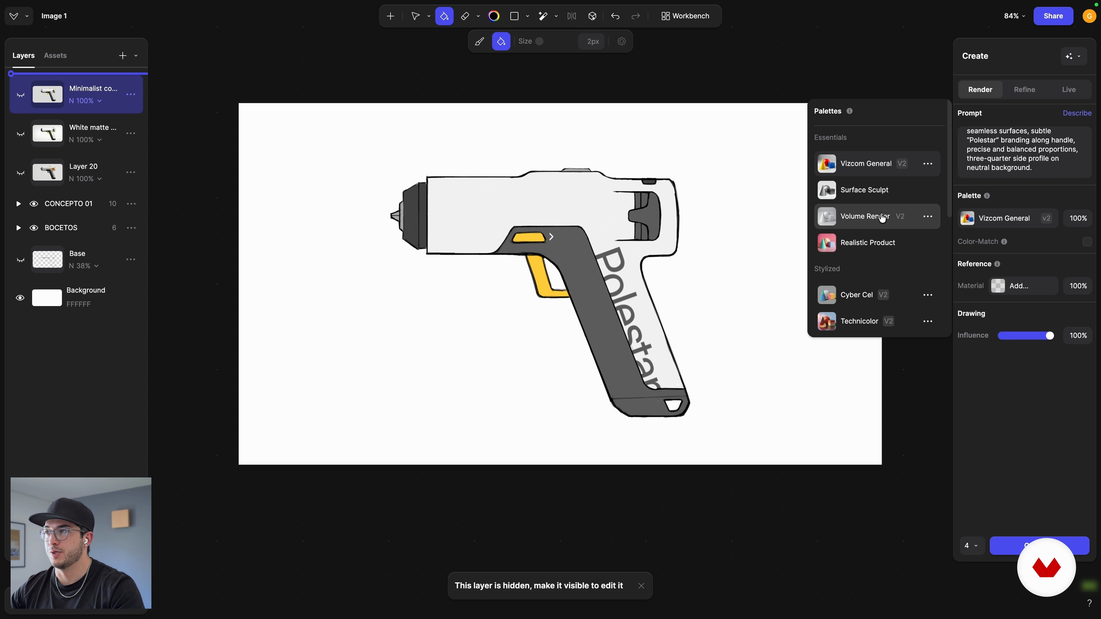Image resolution: width=1101 pixels, height=619 pixels.
Task: Redo the last action
Action: click(636, 16)
